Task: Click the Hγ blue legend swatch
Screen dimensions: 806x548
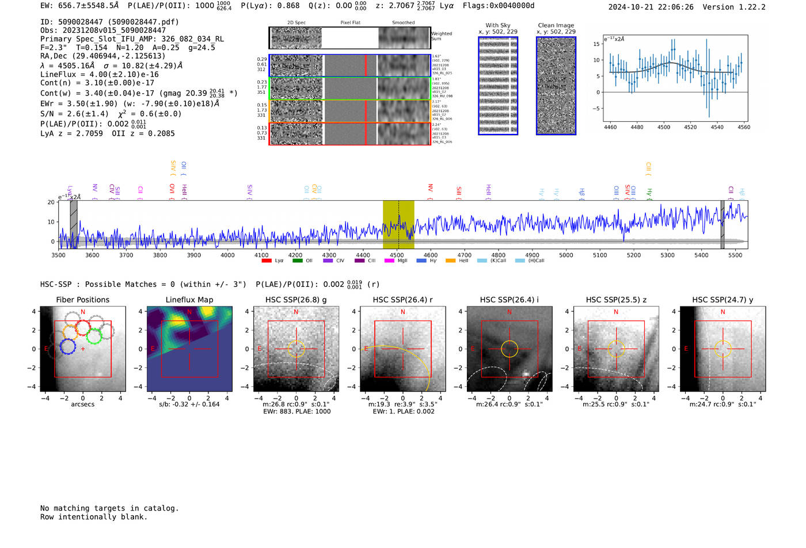Action: (x=421, y=260)
